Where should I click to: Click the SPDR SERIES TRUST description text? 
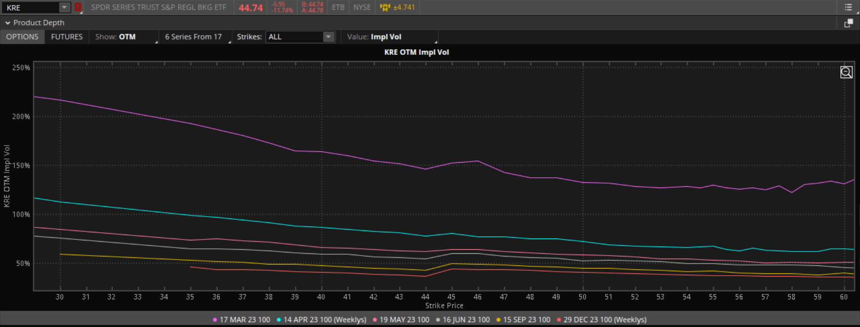pyautogui.click(x=159, y=7)
